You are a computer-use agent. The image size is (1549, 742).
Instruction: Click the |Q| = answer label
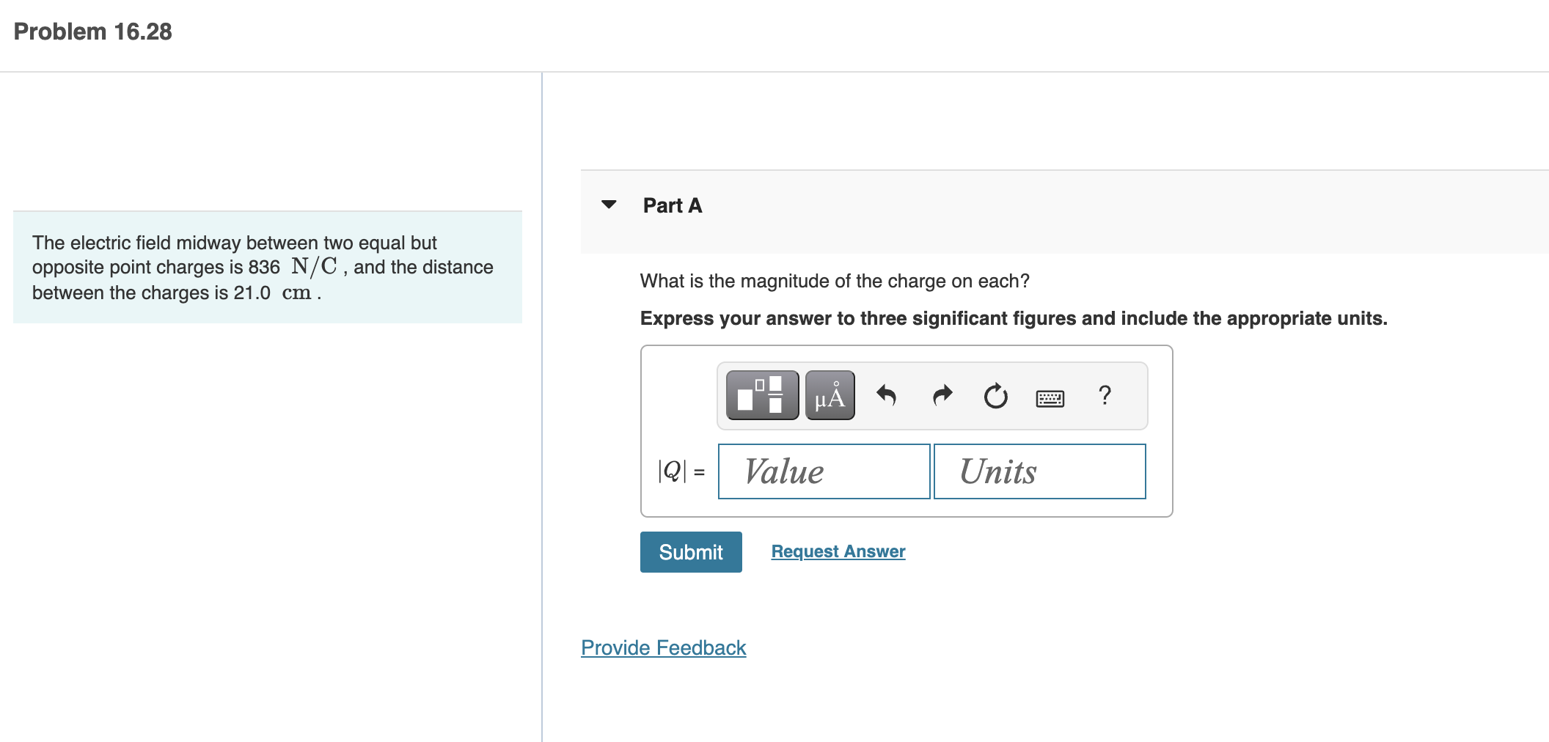[x=681, y=471]
